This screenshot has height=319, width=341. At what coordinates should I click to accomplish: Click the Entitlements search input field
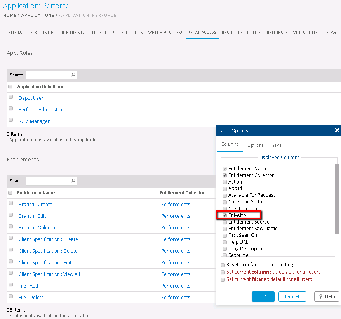(48, 181)
